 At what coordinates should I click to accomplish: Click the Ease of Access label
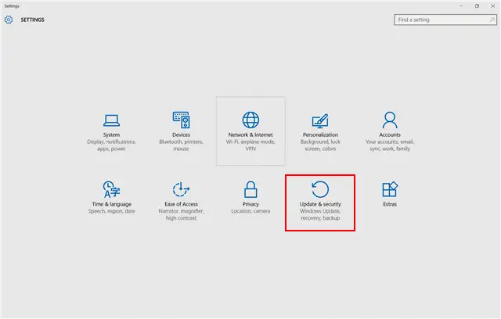click(x=181, y=204)
